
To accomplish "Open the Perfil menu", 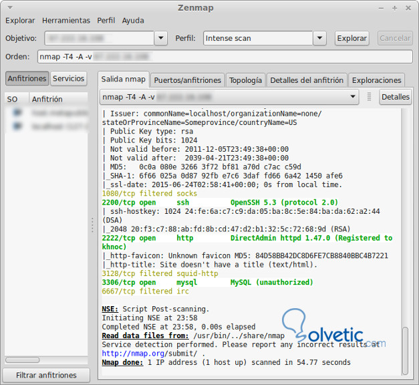I will tap(106, 21).
